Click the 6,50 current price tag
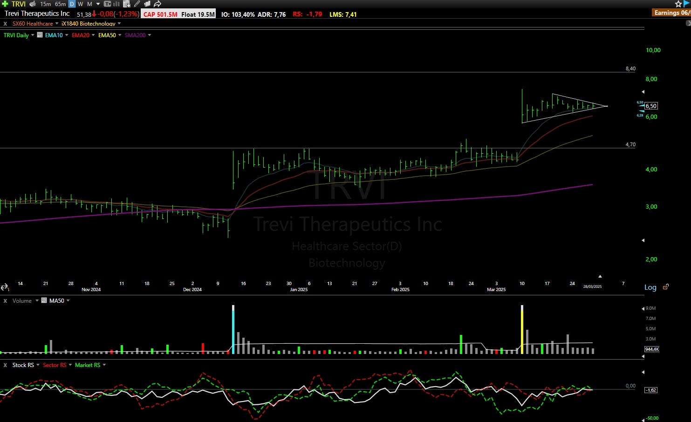This screenshot has height=422, width=691. coord(651,106)
